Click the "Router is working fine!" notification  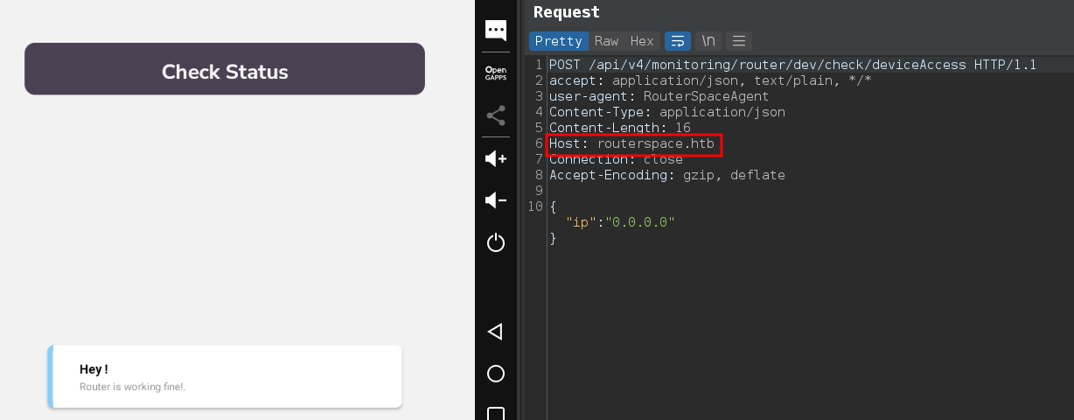tap(225, 377)
